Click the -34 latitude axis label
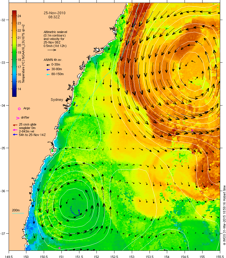 pos(3,106)
